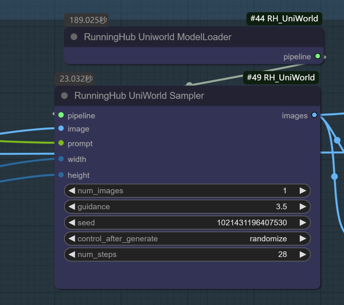Click the Sampler width input socket
The height and width of the screenshot is (305, 344).
61,159
